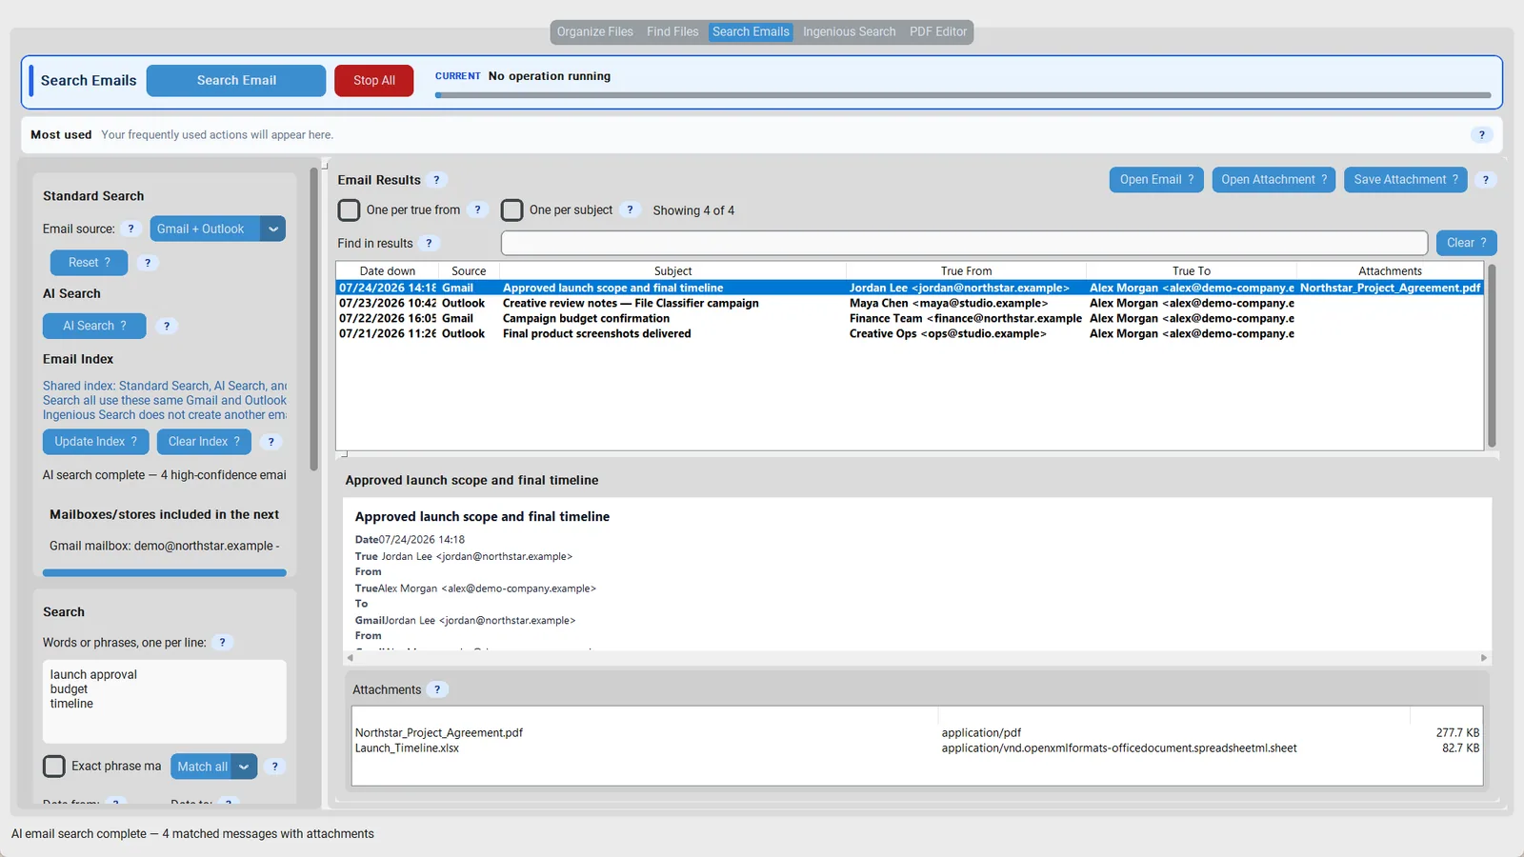The image size is (1524, 857).
Task: Click the Open Email button
Action: [1156, 180]
